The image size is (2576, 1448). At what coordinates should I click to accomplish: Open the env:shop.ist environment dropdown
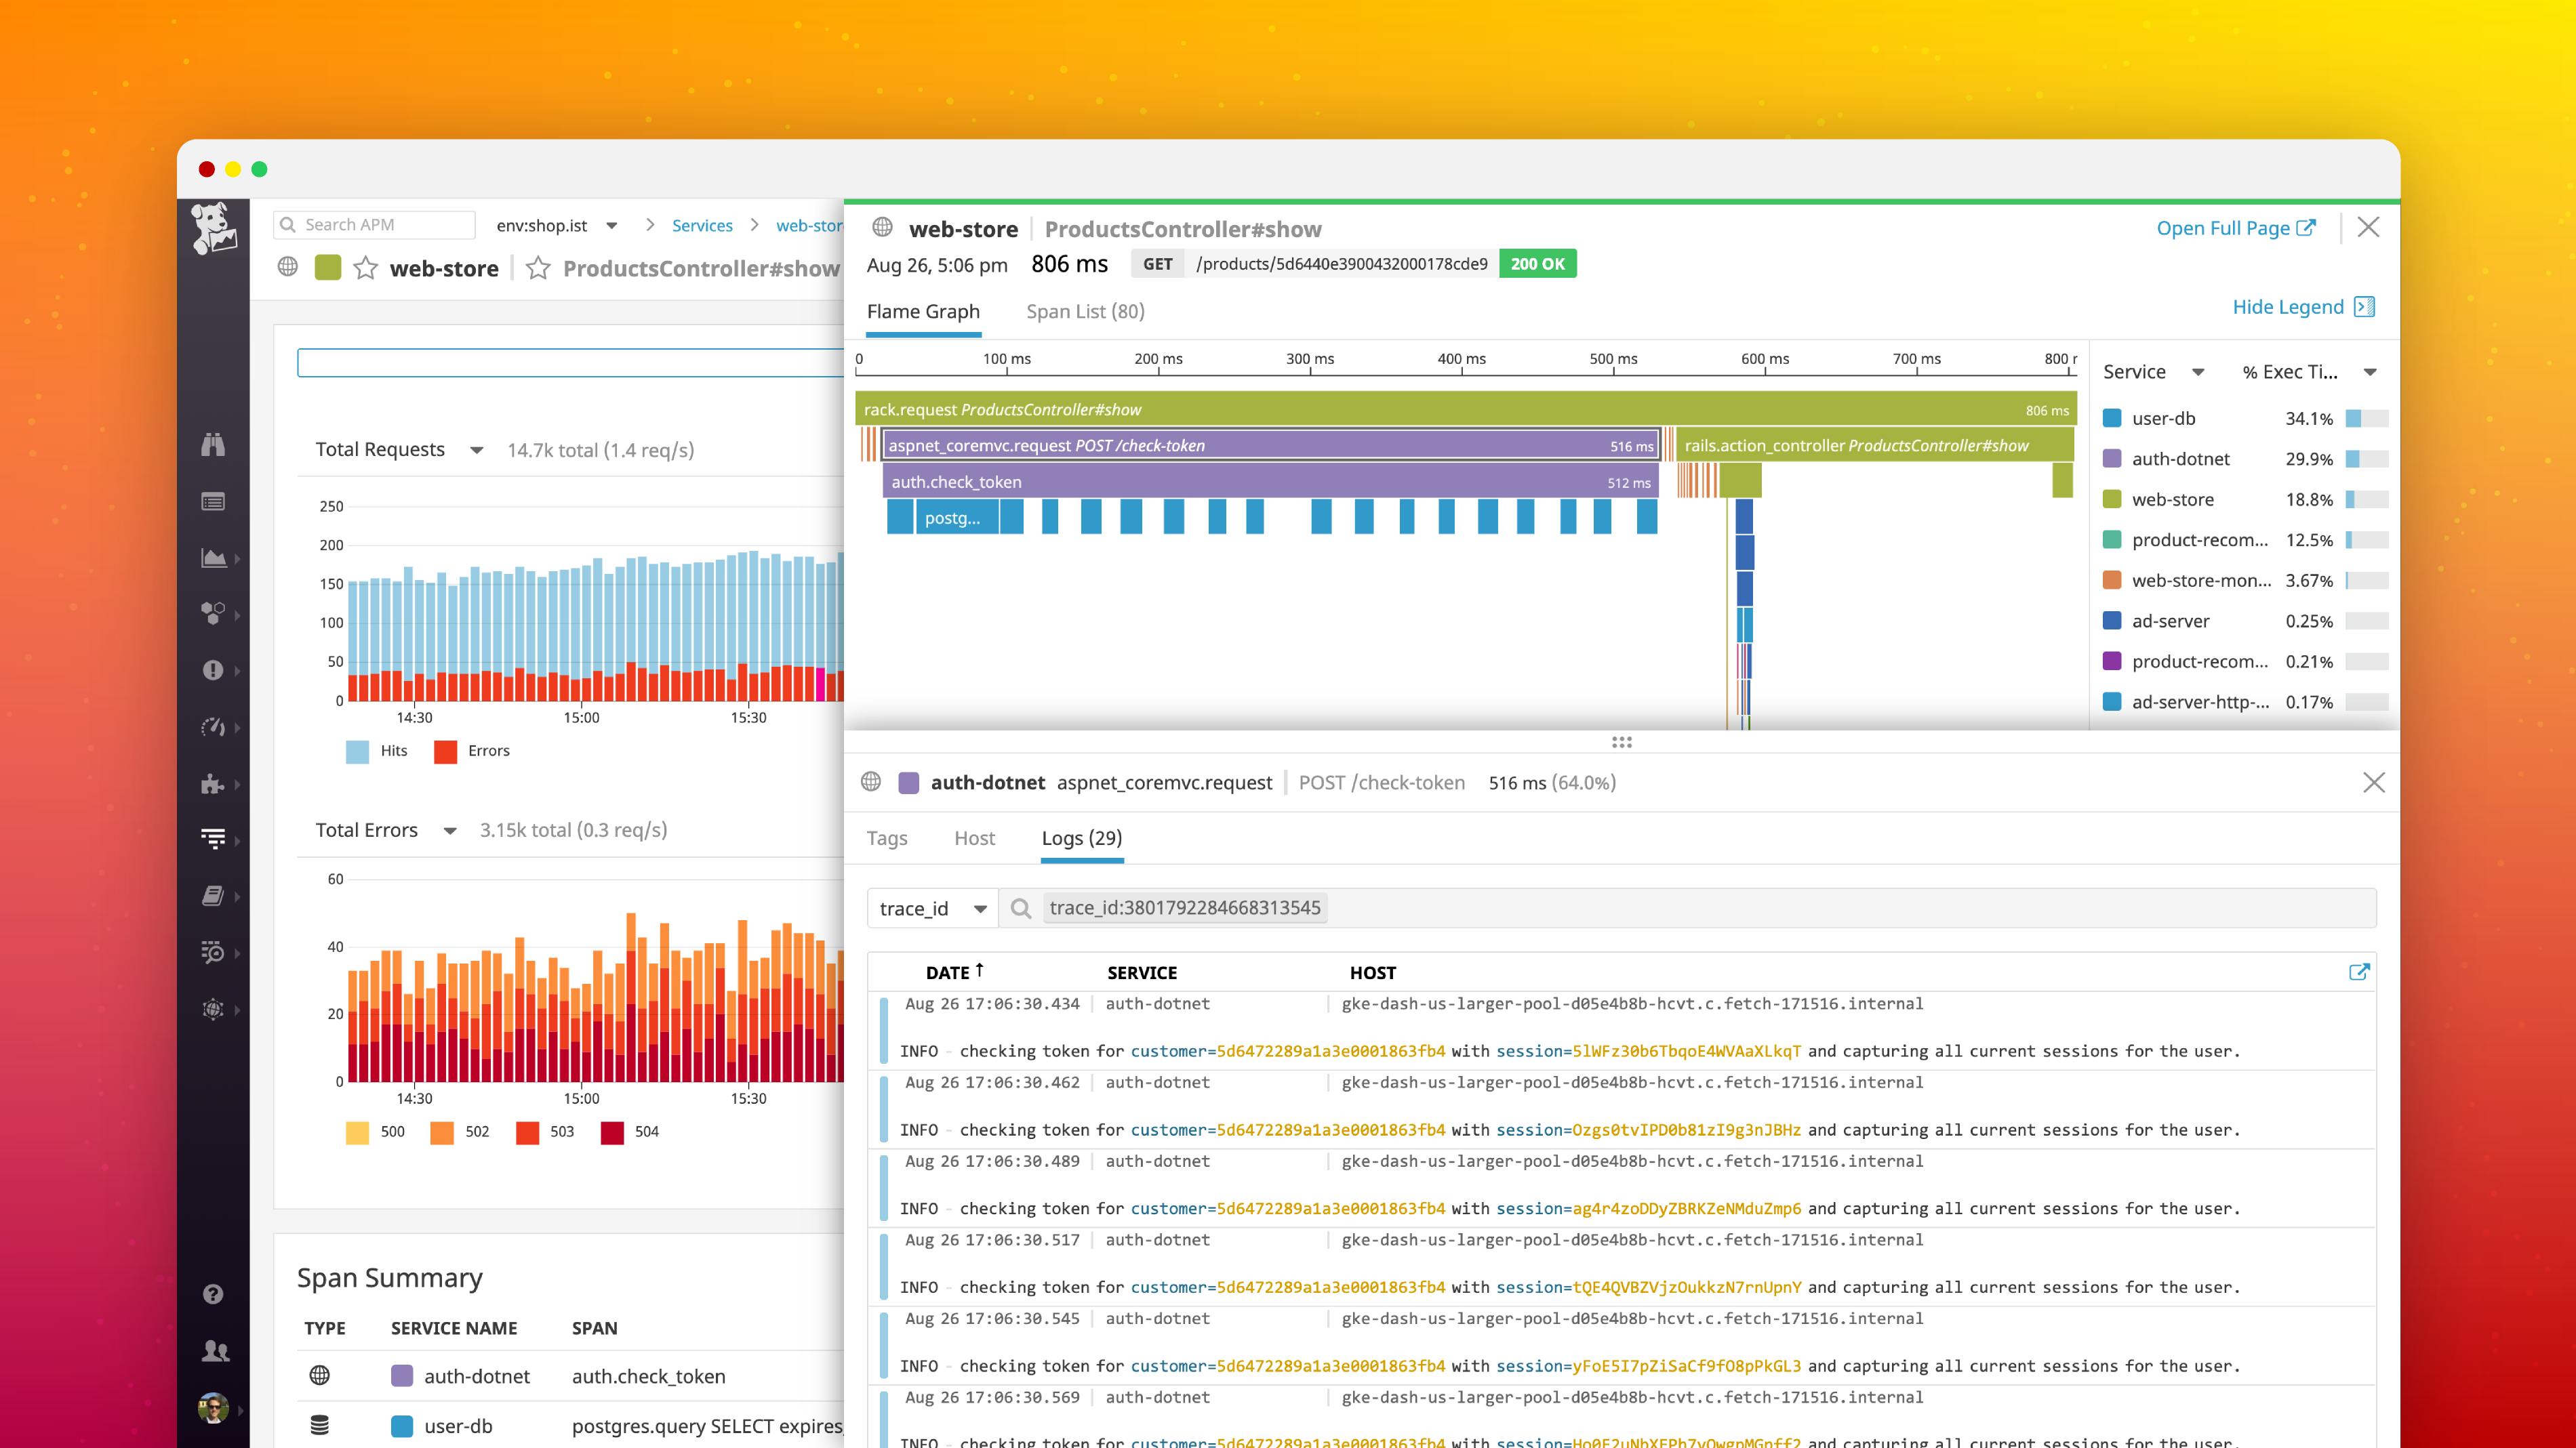(611, 225)
